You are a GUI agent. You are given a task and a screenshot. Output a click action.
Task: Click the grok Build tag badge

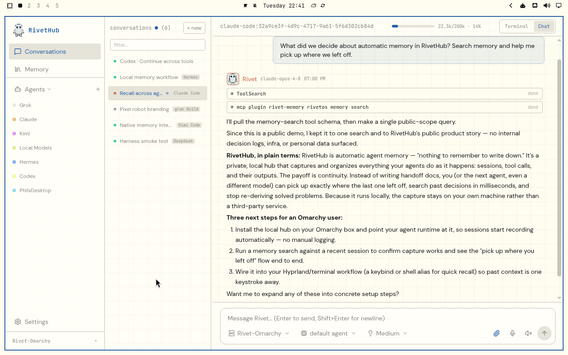click(186, 109)
